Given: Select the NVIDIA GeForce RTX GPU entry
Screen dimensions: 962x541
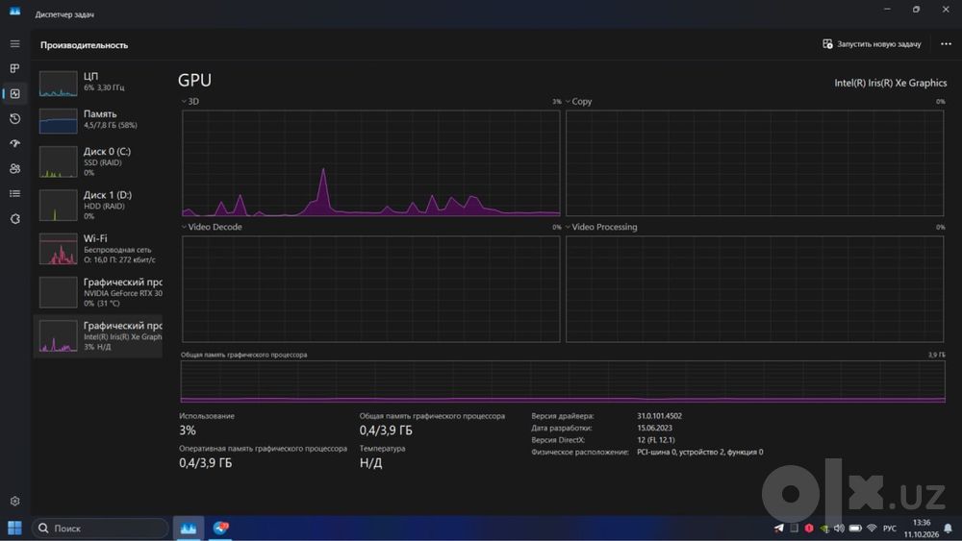Looking at the screenshot, I should tap(98, 292).
